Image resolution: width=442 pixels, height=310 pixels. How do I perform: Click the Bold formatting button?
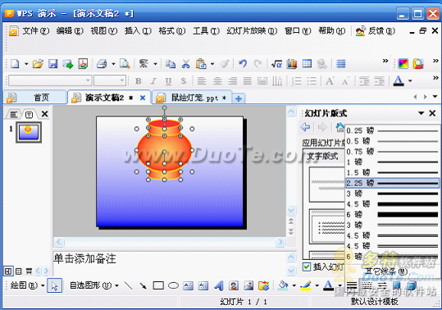pyautogui.click(x=138, y=81)
